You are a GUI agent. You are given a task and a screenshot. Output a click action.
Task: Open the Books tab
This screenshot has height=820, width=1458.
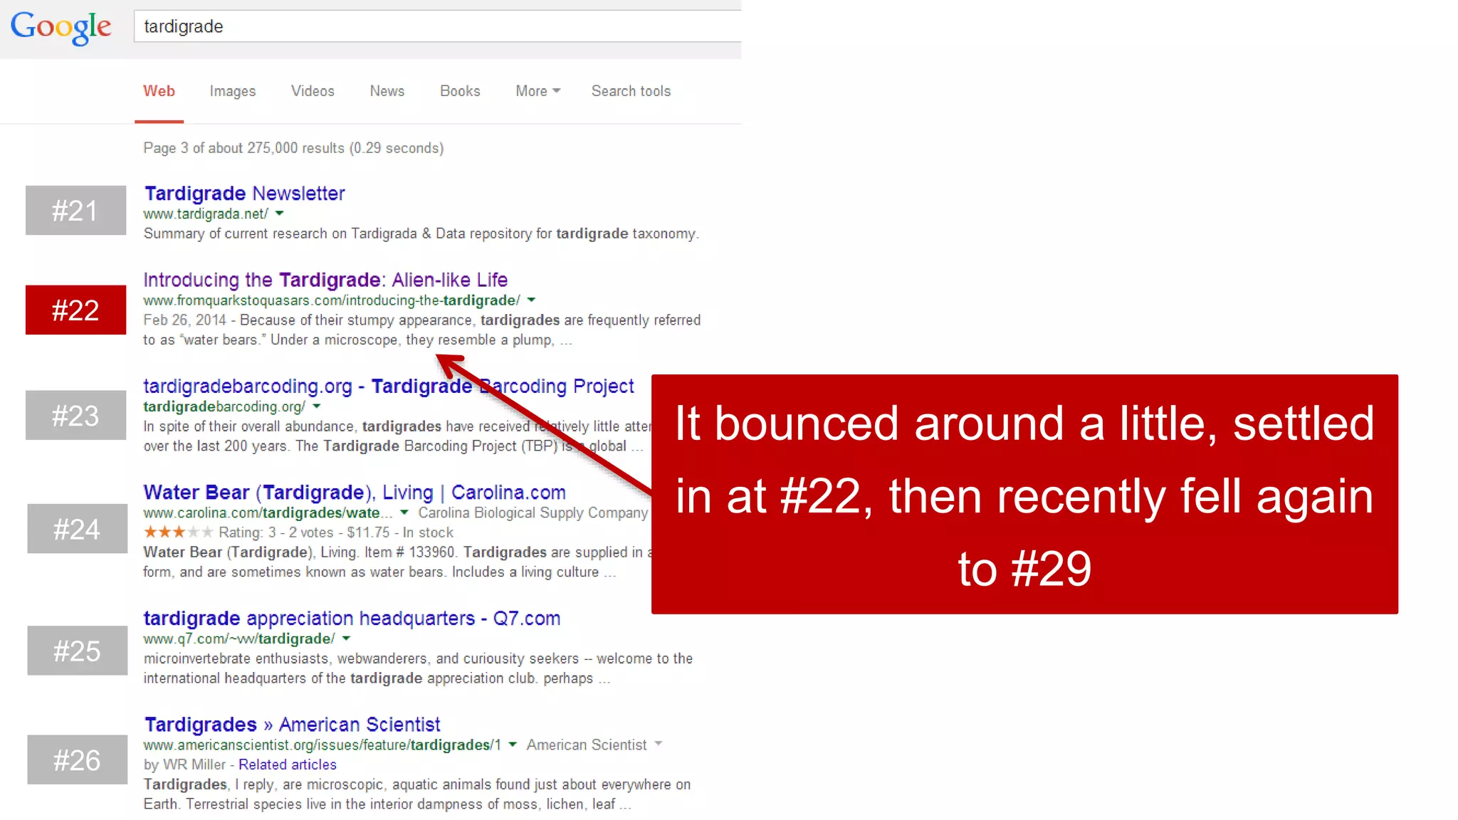(x=460, y=91)
